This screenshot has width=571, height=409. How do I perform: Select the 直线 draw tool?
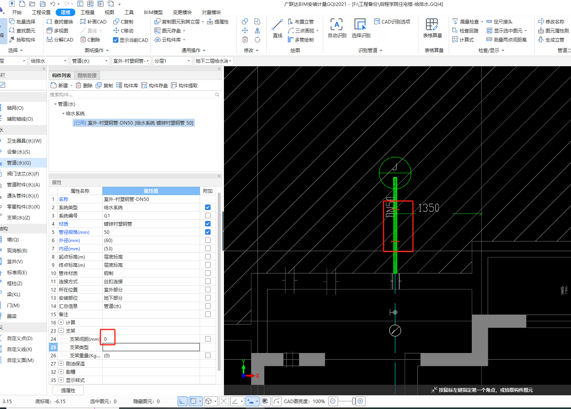277,29
